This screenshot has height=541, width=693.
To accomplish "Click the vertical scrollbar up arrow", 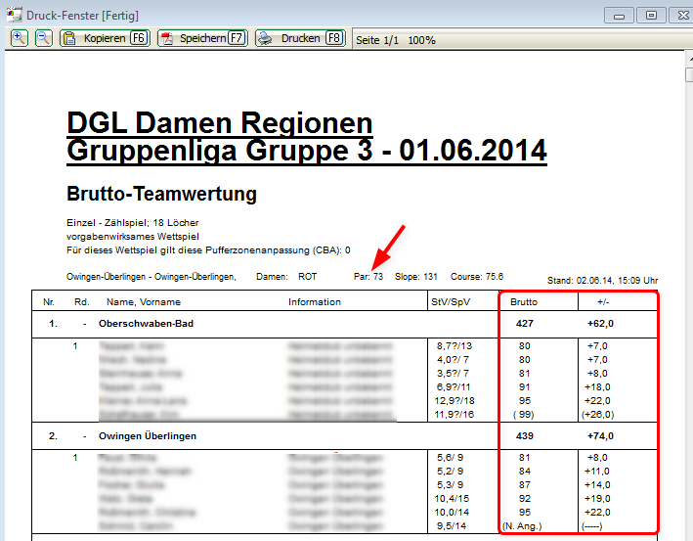I will tap(684, 58).
